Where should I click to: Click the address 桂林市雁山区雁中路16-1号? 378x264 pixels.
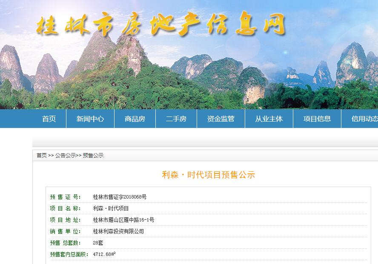point(123,220)
